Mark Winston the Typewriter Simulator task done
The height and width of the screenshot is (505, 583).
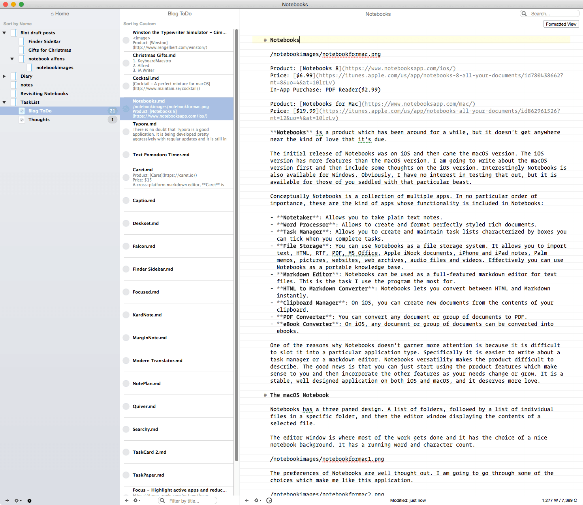[x=126, y=40]
